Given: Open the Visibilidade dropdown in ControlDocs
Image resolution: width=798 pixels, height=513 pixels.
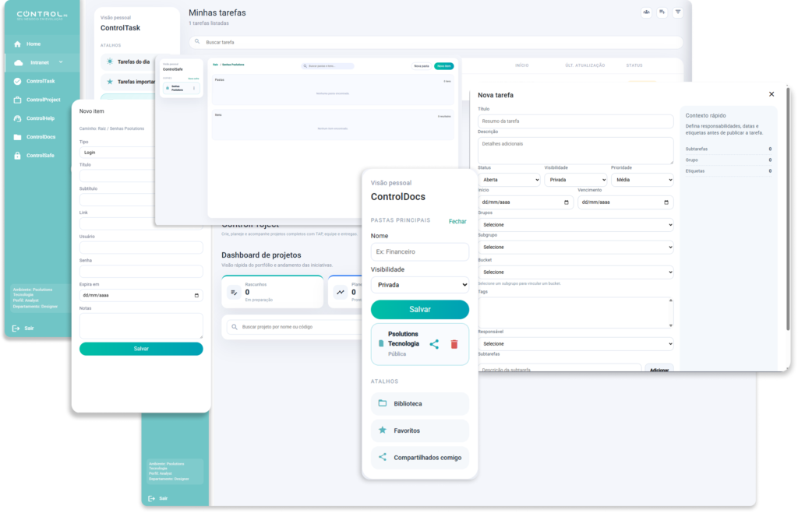Looking at the screenshot, I should [x=419, y=285].
